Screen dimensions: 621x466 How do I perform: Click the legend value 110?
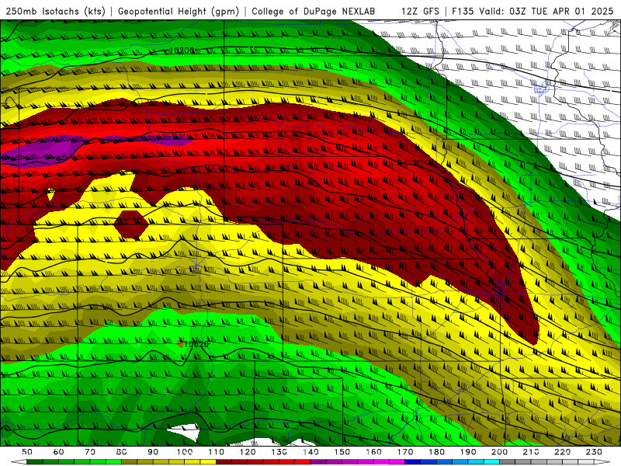(x=216, y=452)
